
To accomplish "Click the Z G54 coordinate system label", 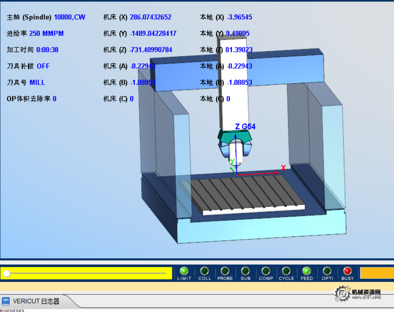I will 245,127.
